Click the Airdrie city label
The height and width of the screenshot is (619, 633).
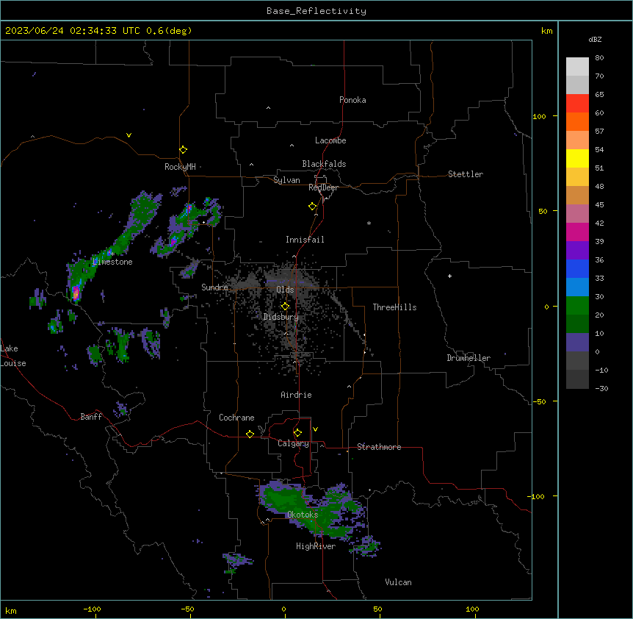(x=296, y=395)
